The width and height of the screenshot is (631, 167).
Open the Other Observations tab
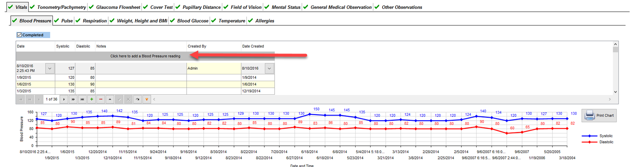click(x=398, y=7)
